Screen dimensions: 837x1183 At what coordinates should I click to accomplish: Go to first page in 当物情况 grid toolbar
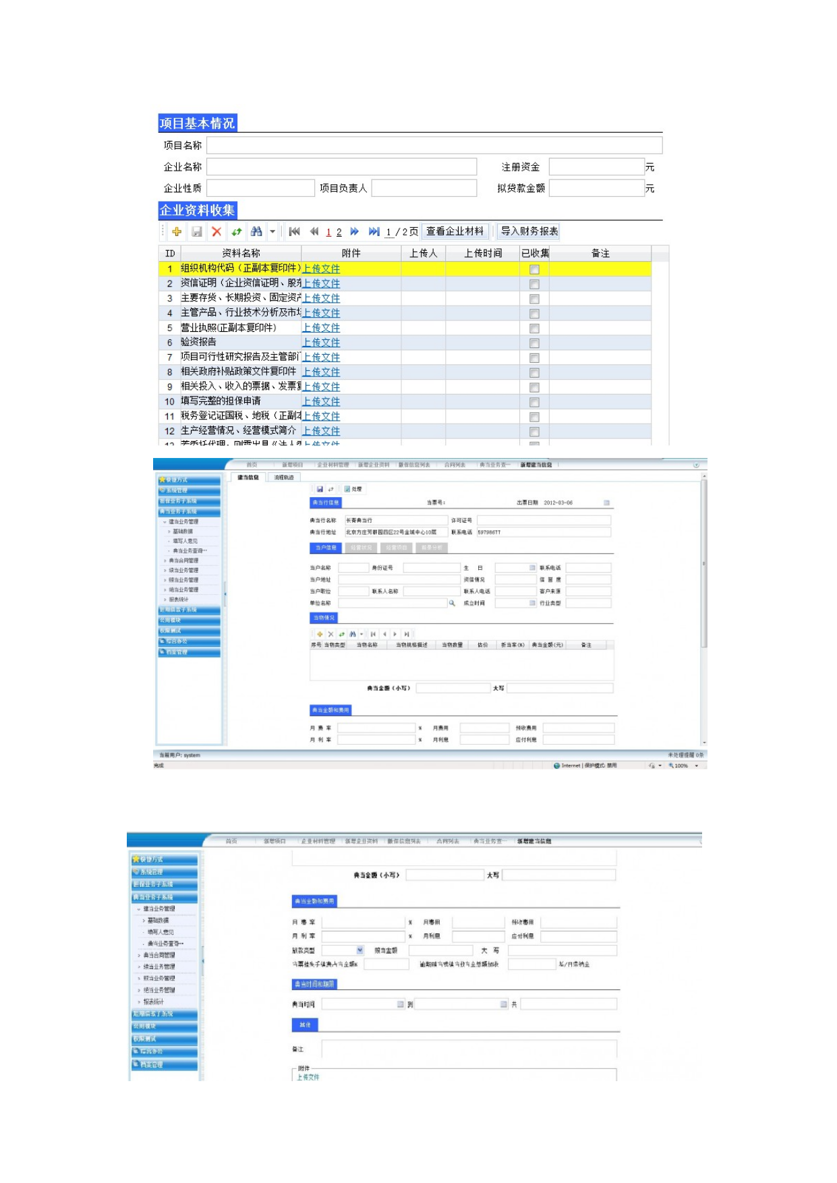click(373, 634)
